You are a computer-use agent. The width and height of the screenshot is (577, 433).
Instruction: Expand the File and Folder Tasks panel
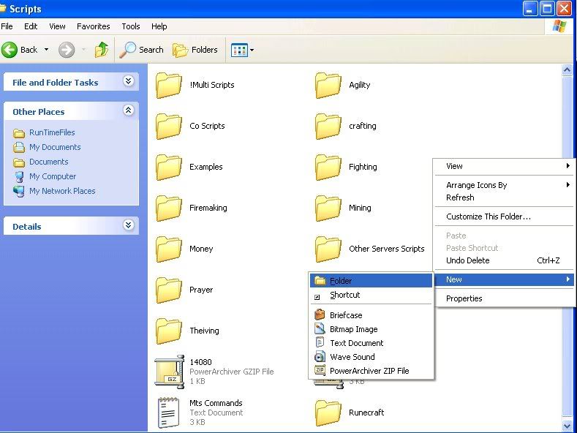click(129, 82)
